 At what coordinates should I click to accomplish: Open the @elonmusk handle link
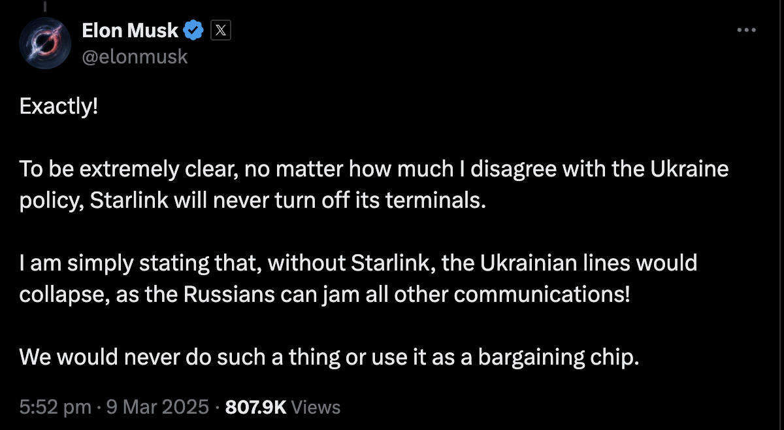pyautogui.click(x=135, y=57)
